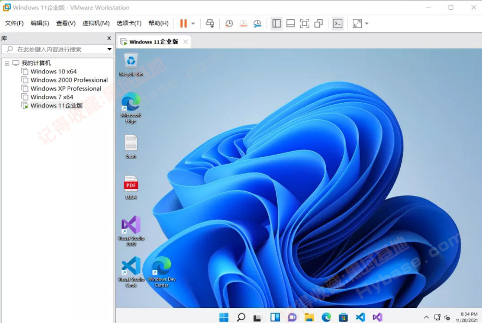Open Visual Studio on the guest taskbar
The height and width of the screenshot is (323, 482).
pyautogui.click(x=377, y=317)
